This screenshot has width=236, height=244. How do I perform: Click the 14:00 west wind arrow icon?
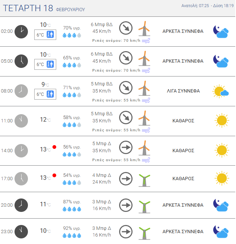[x=126, y=147]
